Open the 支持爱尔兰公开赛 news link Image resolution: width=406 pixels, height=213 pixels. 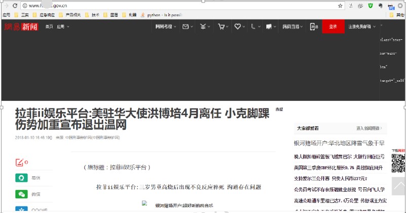coord(330,179)
